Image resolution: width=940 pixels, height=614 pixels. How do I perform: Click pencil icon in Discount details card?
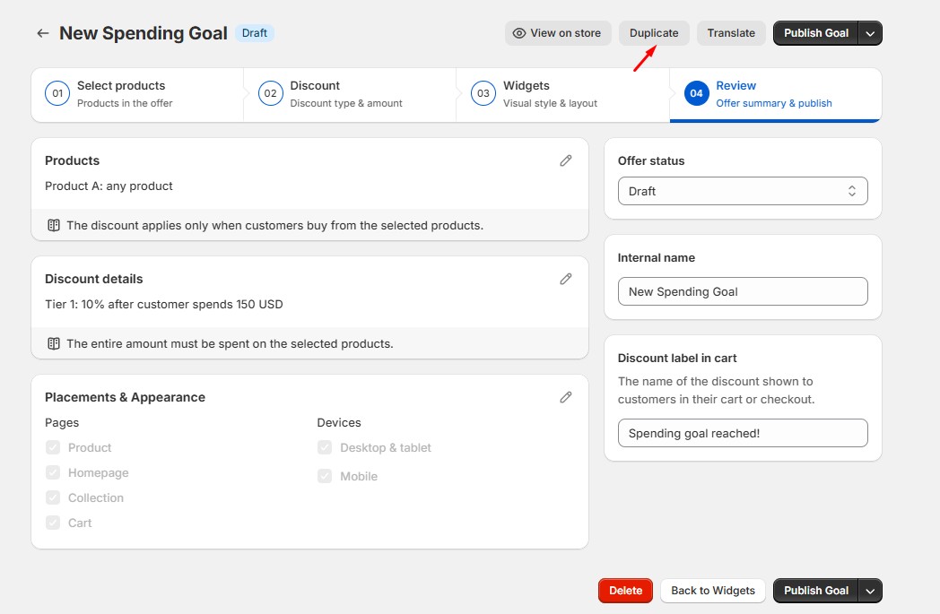(566, 279)
